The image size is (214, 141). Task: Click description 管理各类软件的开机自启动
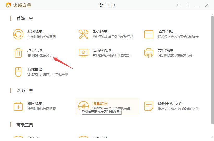pyautogui.click(x=111, y=56)
